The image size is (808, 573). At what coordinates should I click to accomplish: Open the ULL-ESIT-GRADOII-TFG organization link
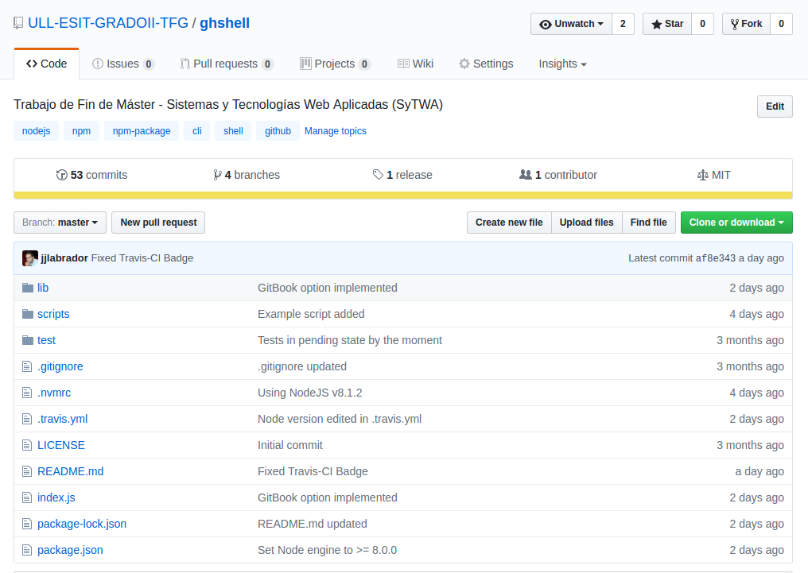(x=108, y=23)
